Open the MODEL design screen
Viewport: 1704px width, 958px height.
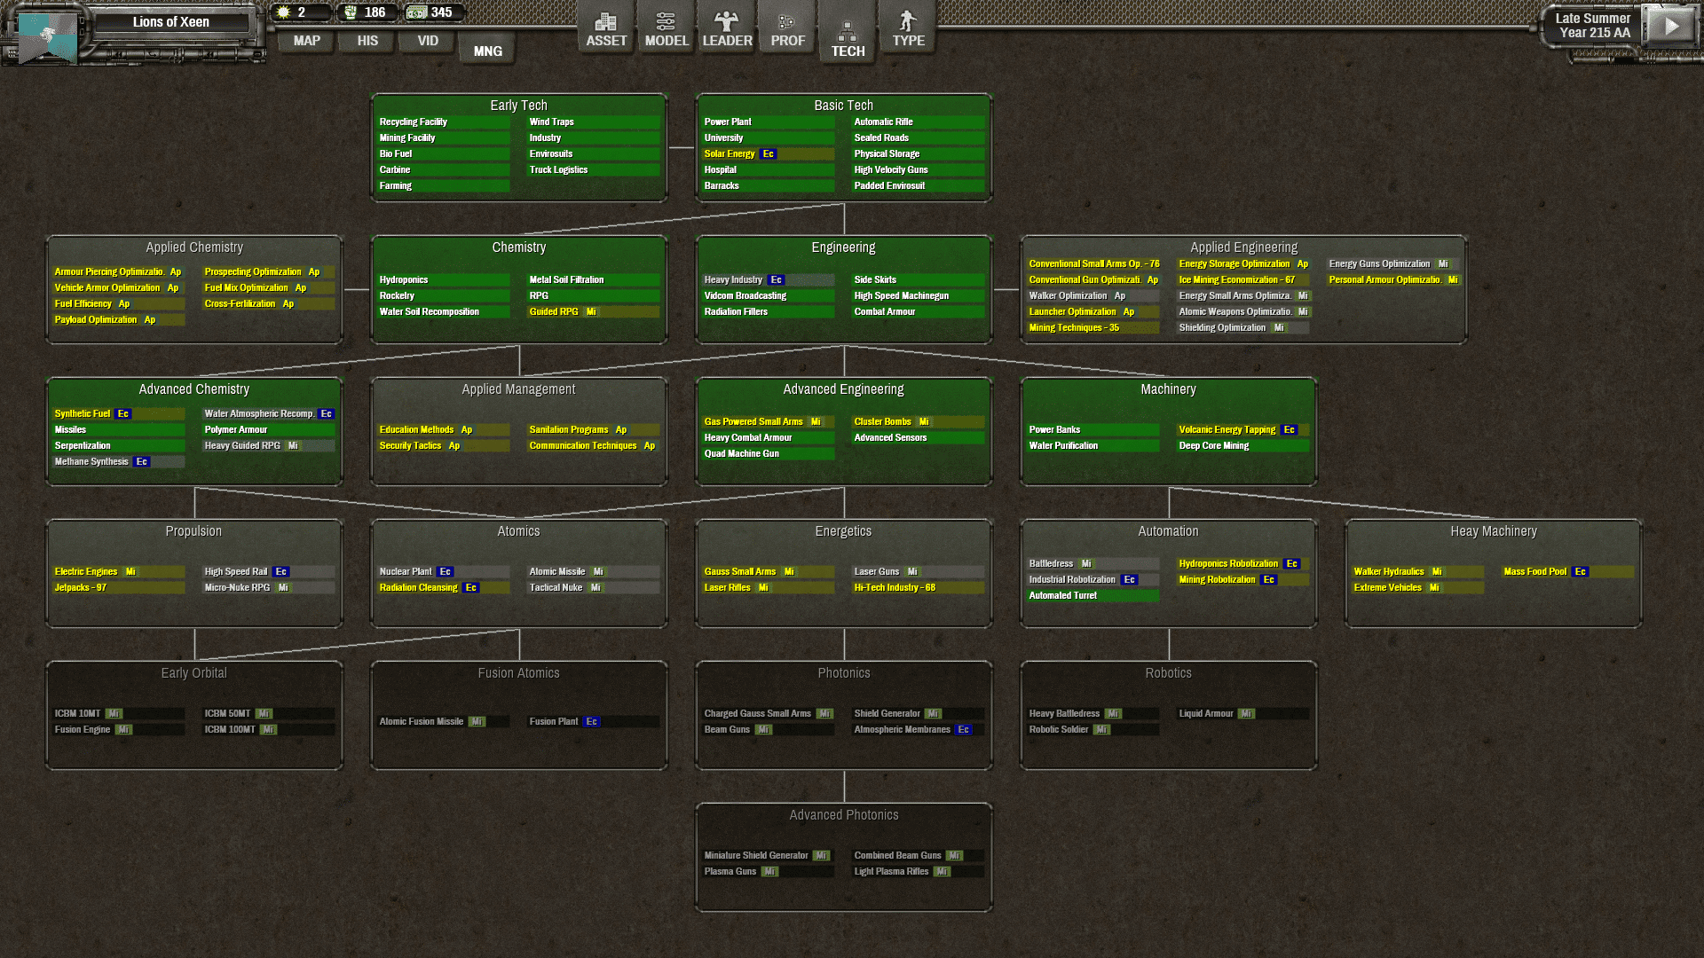[666, 29]
